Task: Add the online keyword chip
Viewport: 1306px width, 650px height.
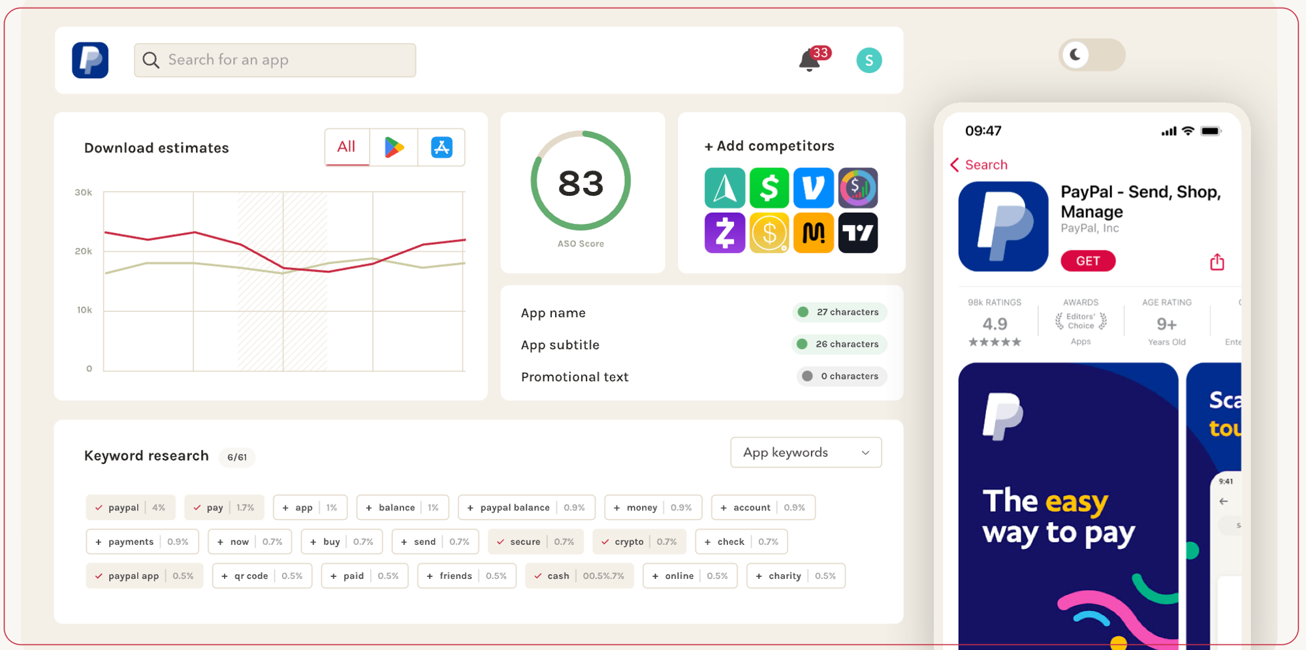Action: pyautogui.click(x=690, y=576)
